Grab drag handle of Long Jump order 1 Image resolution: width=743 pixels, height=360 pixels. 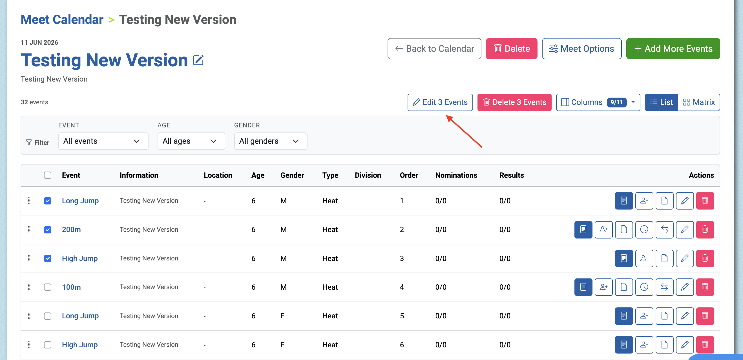29,201
